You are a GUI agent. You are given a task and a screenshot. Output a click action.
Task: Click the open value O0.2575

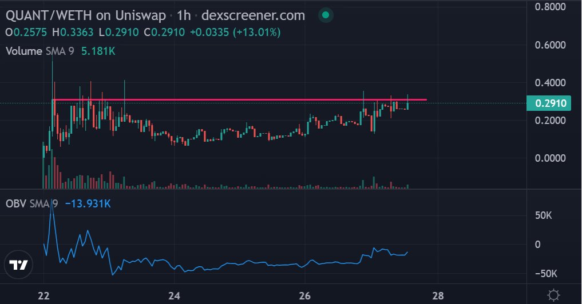click(x=26, y=33)
